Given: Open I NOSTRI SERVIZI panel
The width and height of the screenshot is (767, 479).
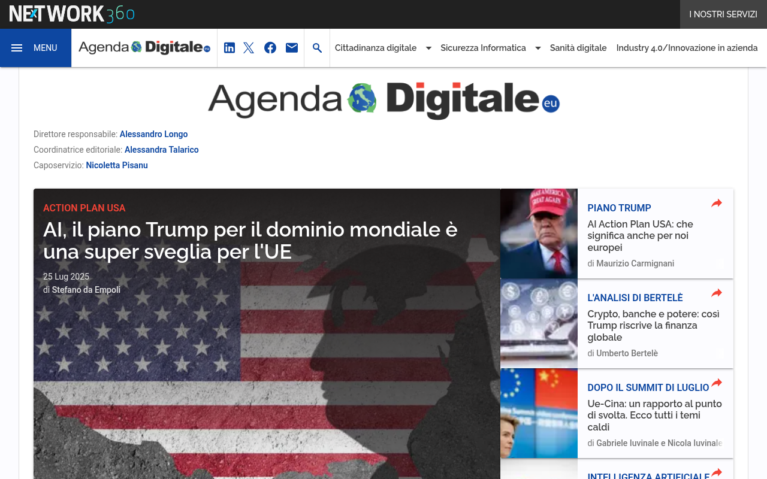Looking at the screenshot, I should (723, 14).
